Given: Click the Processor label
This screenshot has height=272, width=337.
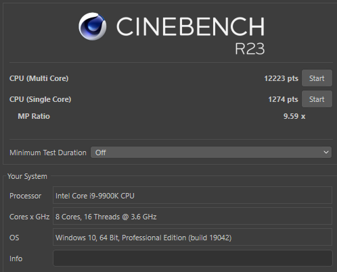Looking at the screenshot, I should [x=25, y=196].
